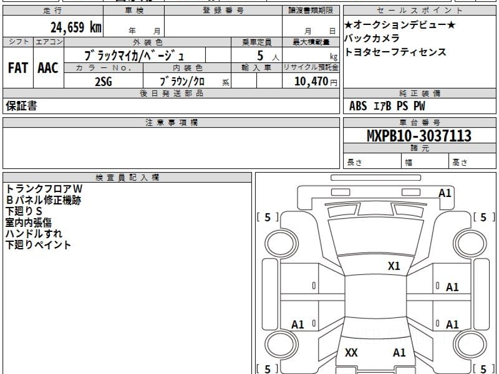
Task: Click the トヨタセーフティセンス line
Action: pyautogui.click(x=395, y=52)
